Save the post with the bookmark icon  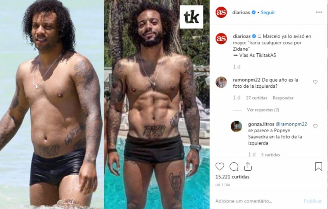click(x=318, y=167)
